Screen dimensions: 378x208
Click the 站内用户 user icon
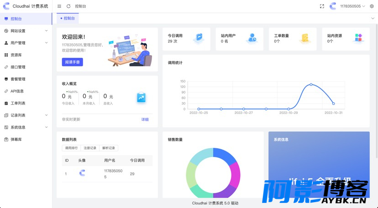click(x=252, y=38)
